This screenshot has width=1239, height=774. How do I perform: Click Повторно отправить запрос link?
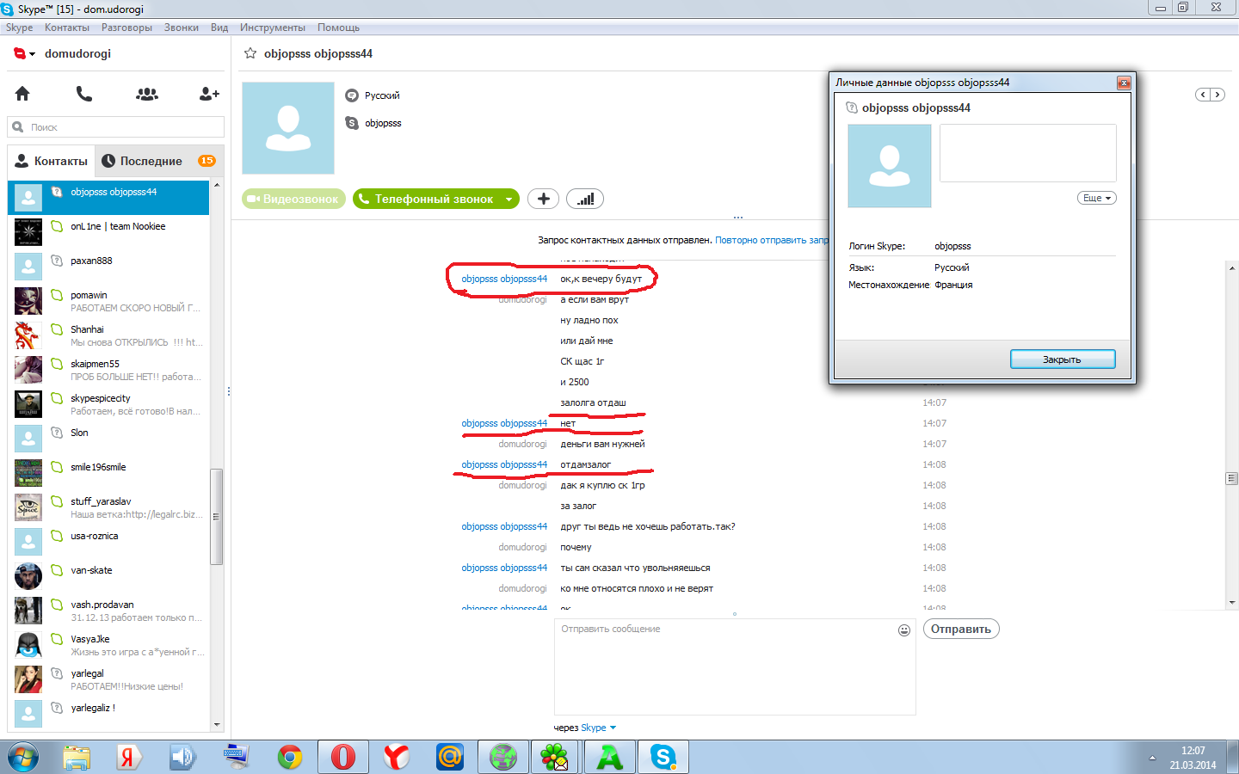coord(772,240)
